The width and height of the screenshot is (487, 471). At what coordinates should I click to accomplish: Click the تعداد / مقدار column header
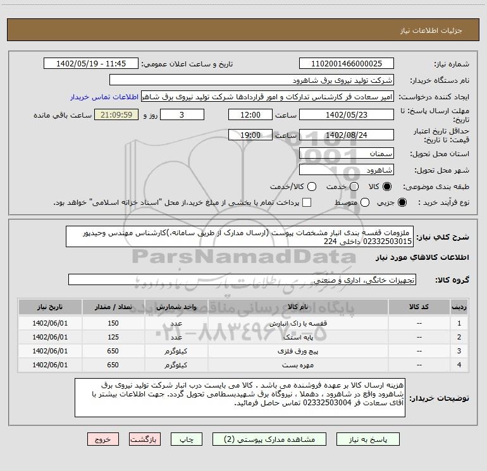[113, 307]
